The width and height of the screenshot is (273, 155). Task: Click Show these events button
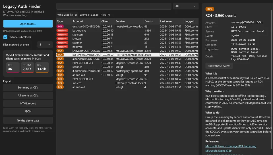click(219, 66)
